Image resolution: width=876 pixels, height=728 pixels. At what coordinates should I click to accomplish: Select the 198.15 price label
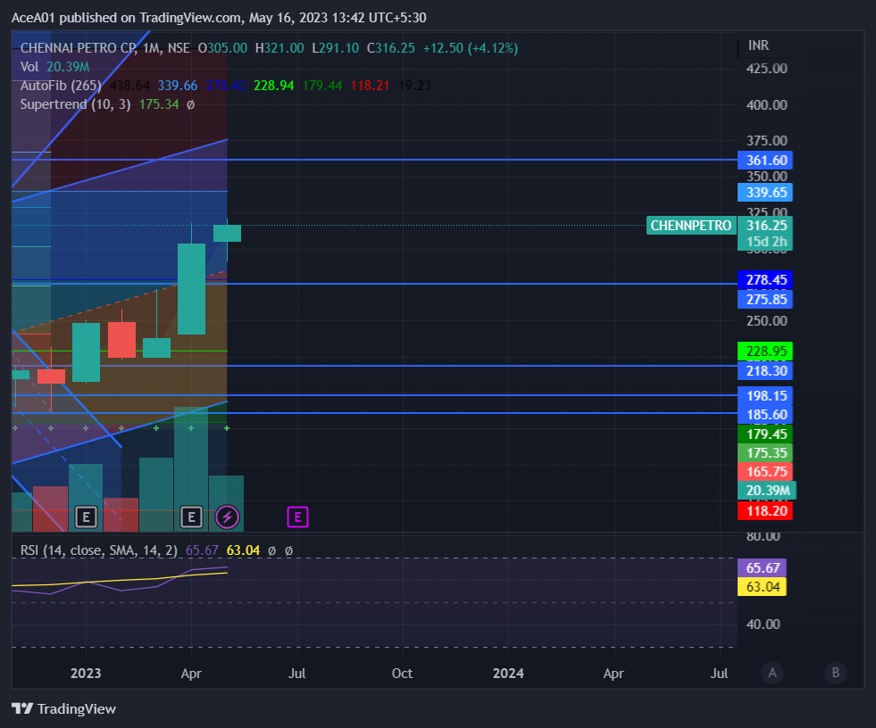(x=764, y=396)
